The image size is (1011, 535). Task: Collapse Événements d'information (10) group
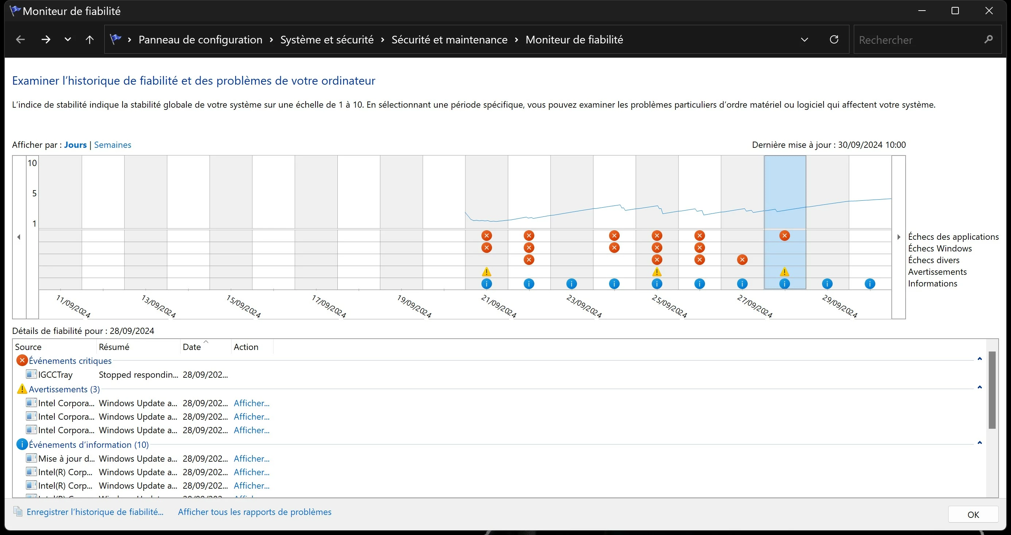[980, 443]
